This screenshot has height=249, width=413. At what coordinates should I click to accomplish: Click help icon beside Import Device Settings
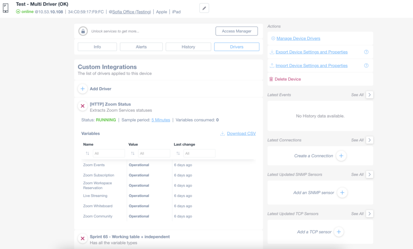pyautogui.click(x=366, y=66)
